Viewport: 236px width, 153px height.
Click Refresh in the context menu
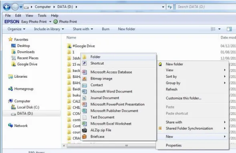tap(192, 89)
